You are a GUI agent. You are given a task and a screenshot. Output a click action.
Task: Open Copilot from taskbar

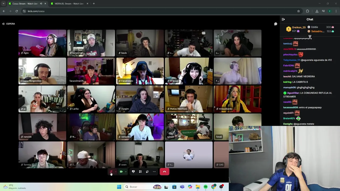(x=190, y=187)
